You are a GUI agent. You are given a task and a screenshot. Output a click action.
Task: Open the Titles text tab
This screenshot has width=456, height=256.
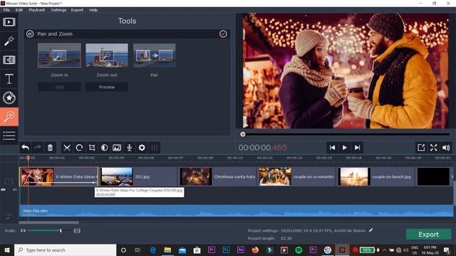(x=9, y=79)
